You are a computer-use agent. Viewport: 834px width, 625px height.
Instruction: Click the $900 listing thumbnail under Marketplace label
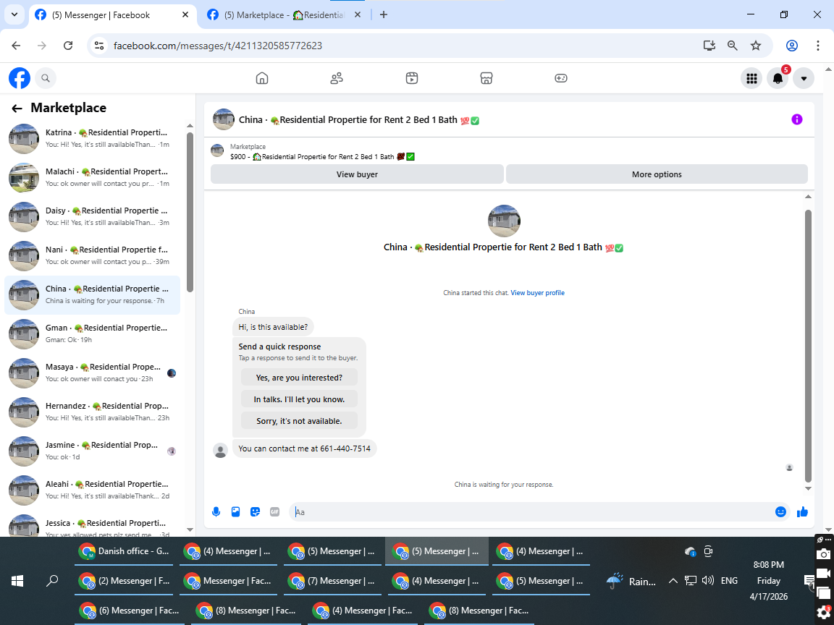tap(217, 151)
